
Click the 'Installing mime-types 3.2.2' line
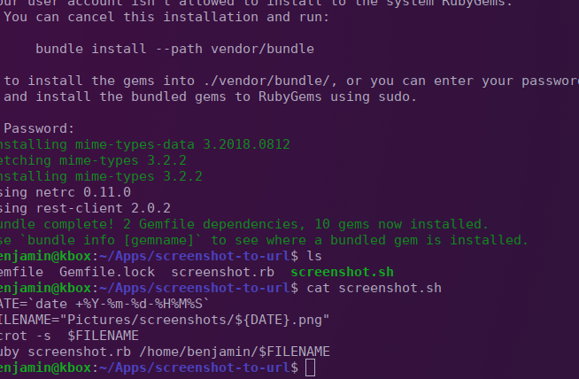pyautogui.click(x=101, y=176)
